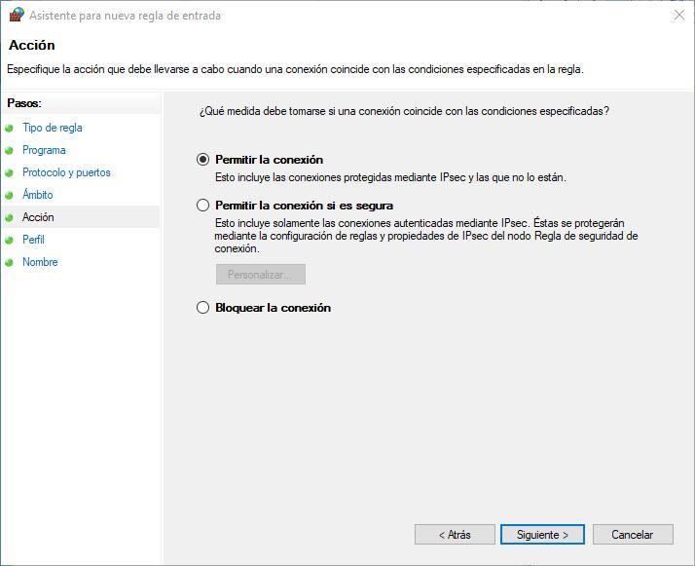Screen dimensions: 695x566
Task: Click the firewall wizard icon in title bar
Action: coord(16,16)
